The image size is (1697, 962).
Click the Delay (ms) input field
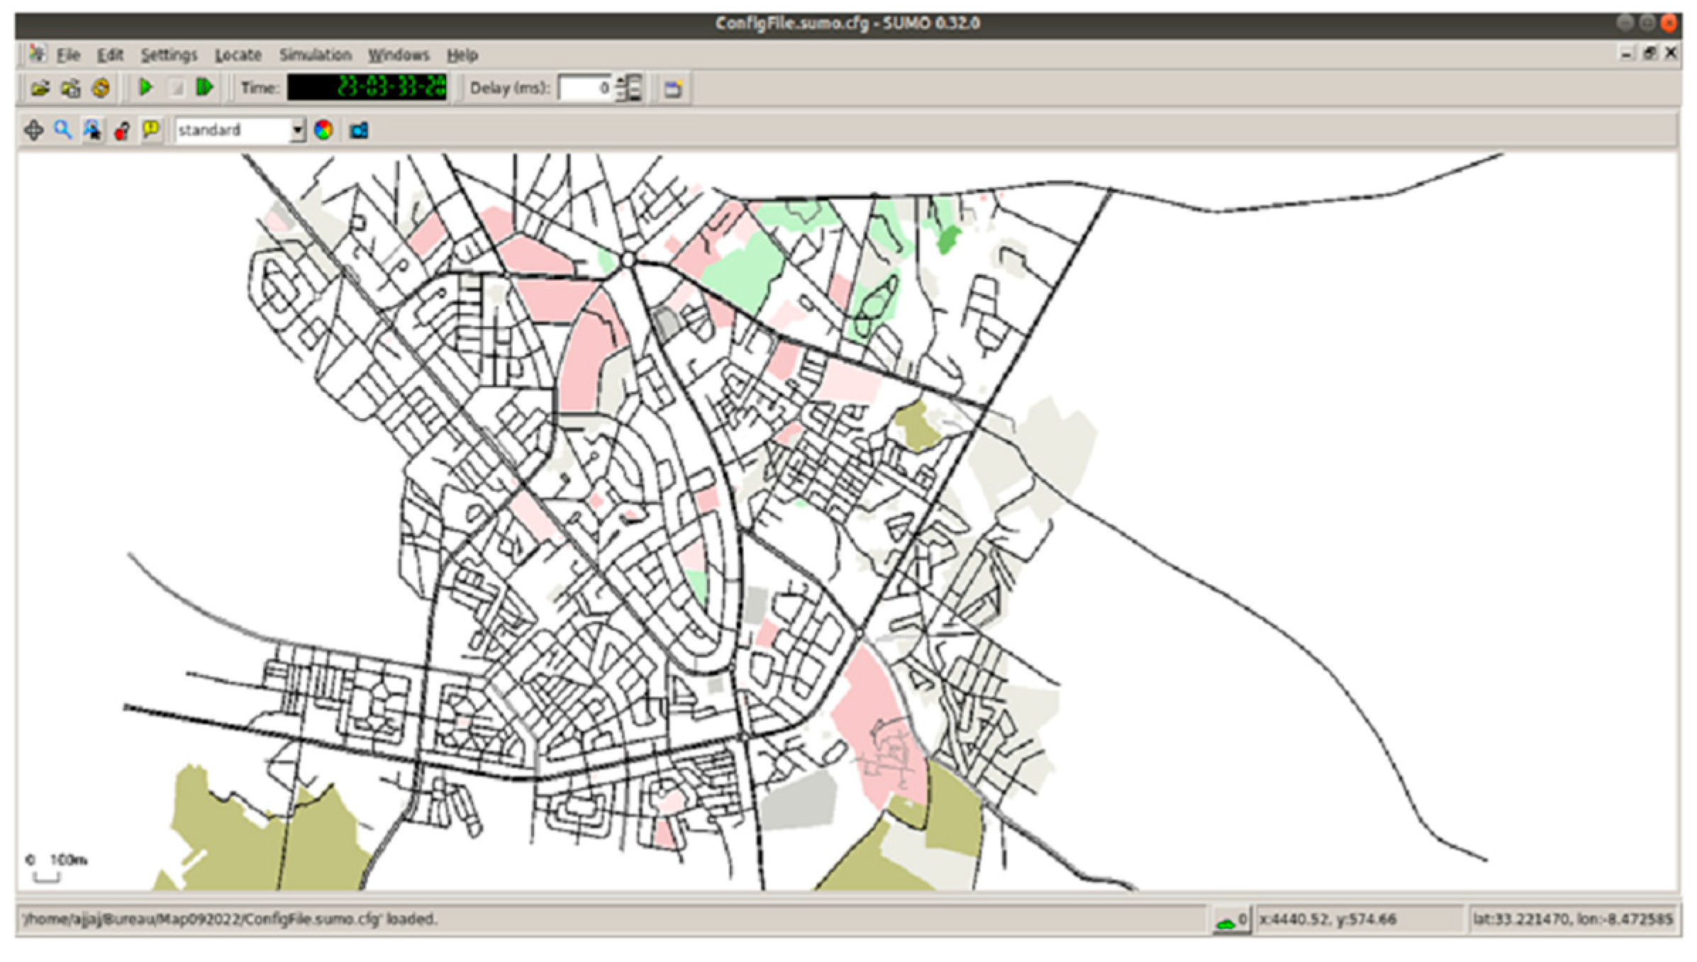tap(584, 89)
